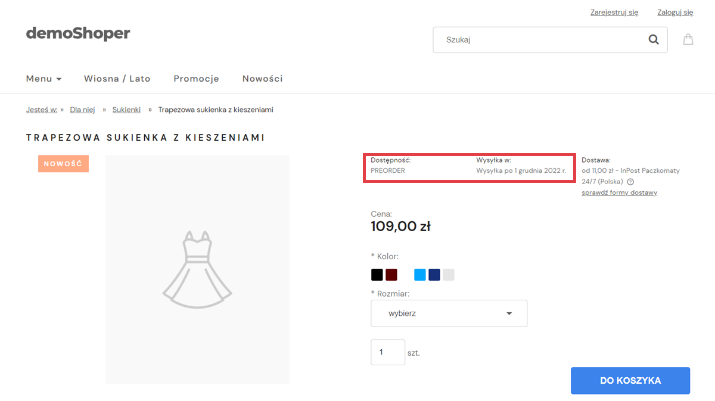Click the delivery help question mark icon
Viewport: 715px width, 401px height.
[630, 182]
